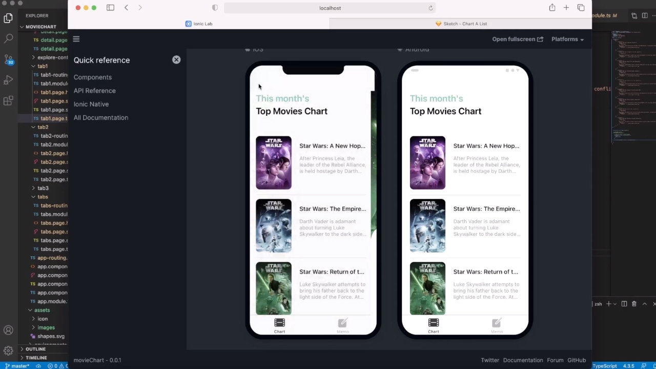
Task: Open Empire poster in Android preview
Action: pos(427,226)
